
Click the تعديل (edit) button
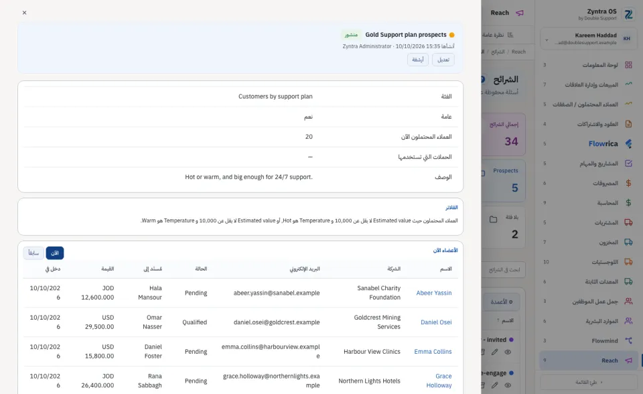443,60
